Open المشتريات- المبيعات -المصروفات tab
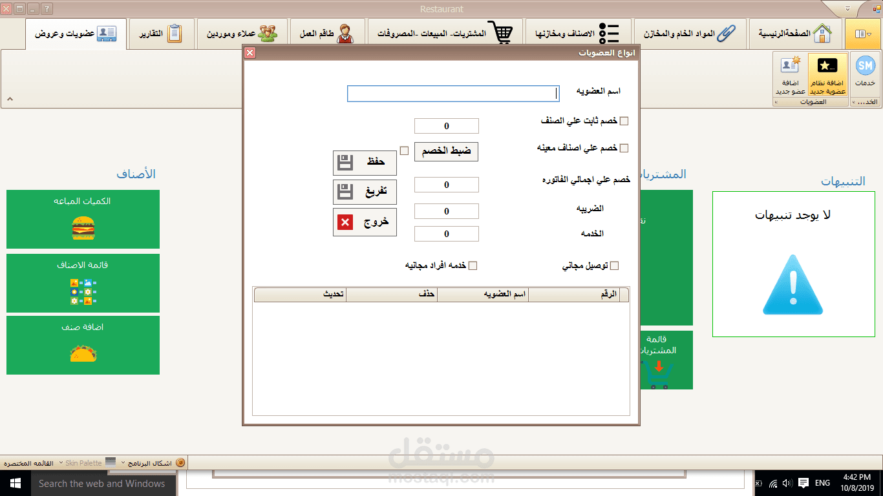The width and height of the screenshot is (883, 496). tap(445, 34)
